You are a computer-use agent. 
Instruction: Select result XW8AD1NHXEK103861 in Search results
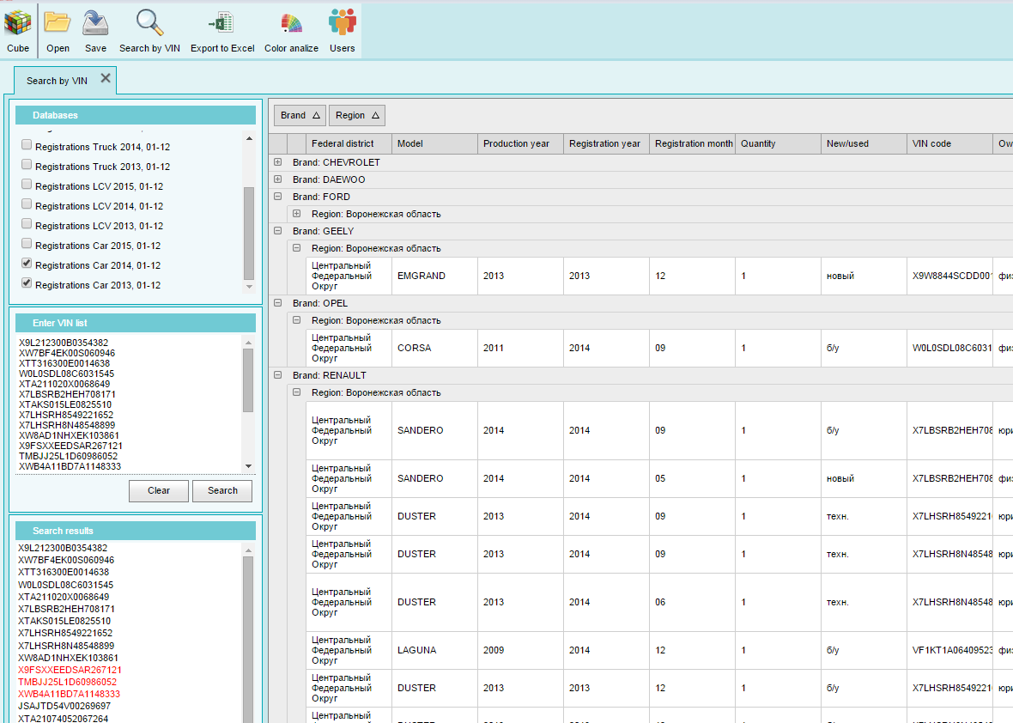pos(68,658)
